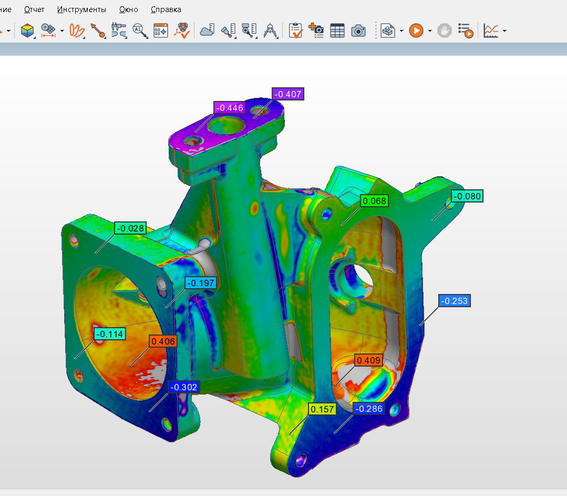Image resolution: width=567 pixels, height=496 pixels.
Task: Click the 0.157 yellow deviation label
Action: (322, 409)
